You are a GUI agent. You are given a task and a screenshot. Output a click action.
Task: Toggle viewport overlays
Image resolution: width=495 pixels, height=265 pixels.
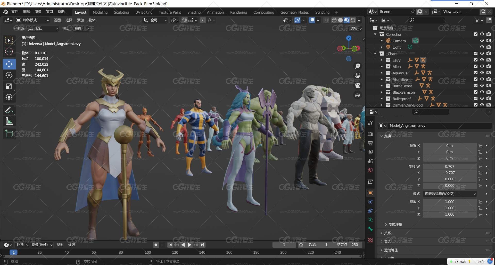[x=312, y=20]
